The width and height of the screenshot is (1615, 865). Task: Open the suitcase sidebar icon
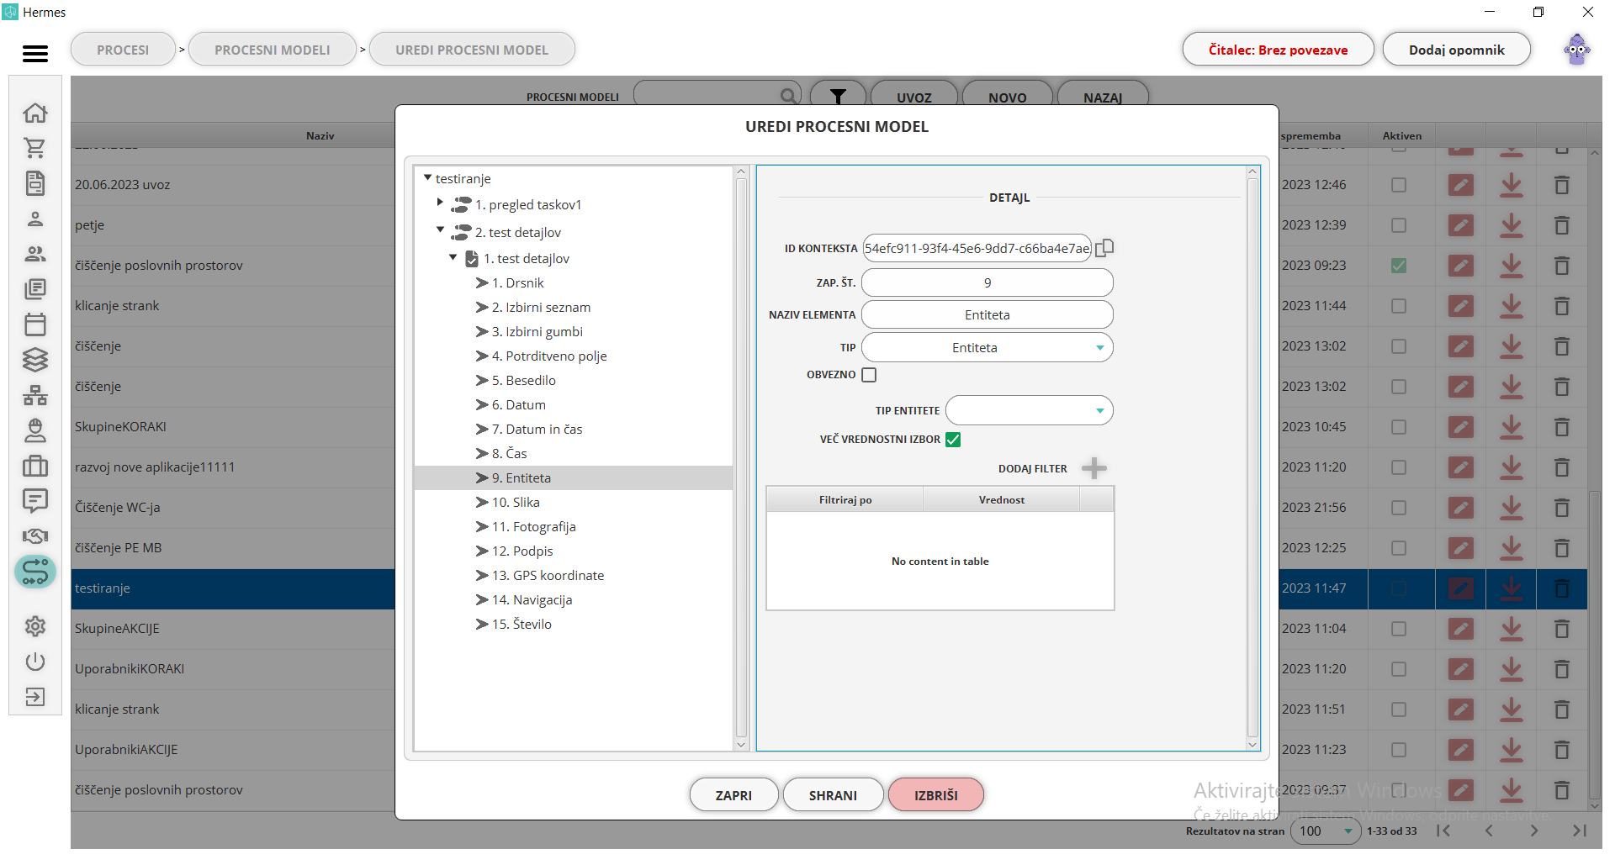(x=35, y=466)
